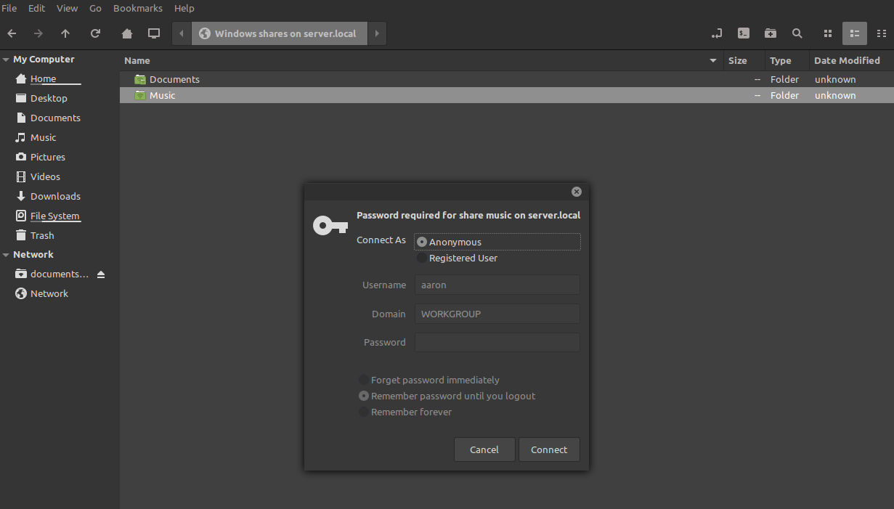The width and height of the screenshot is (894, 509).
Task: Close the password dialog
Action: 577,192
